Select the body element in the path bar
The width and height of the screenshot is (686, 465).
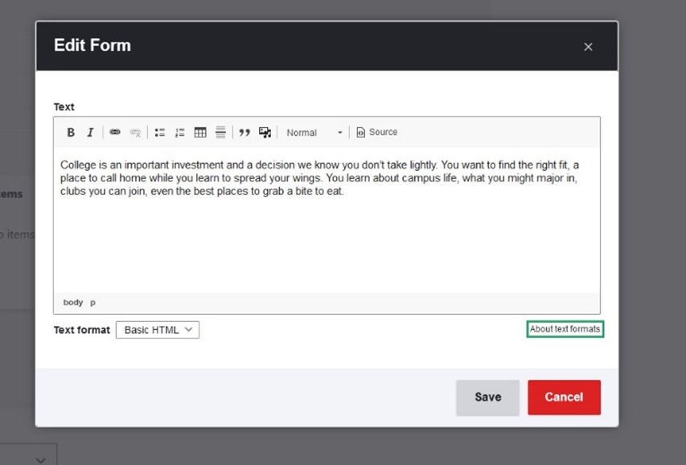point(72,302)
